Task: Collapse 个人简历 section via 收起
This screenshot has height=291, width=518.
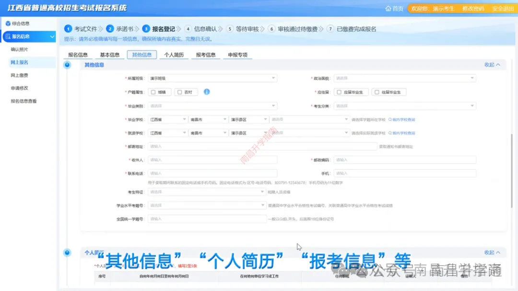Action: click(492, 253)
